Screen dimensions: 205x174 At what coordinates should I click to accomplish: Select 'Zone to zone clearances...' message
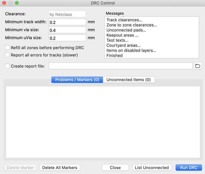pos(132,25)
